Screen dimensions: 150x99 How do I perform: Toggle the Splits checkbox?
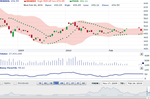[1, 83]
